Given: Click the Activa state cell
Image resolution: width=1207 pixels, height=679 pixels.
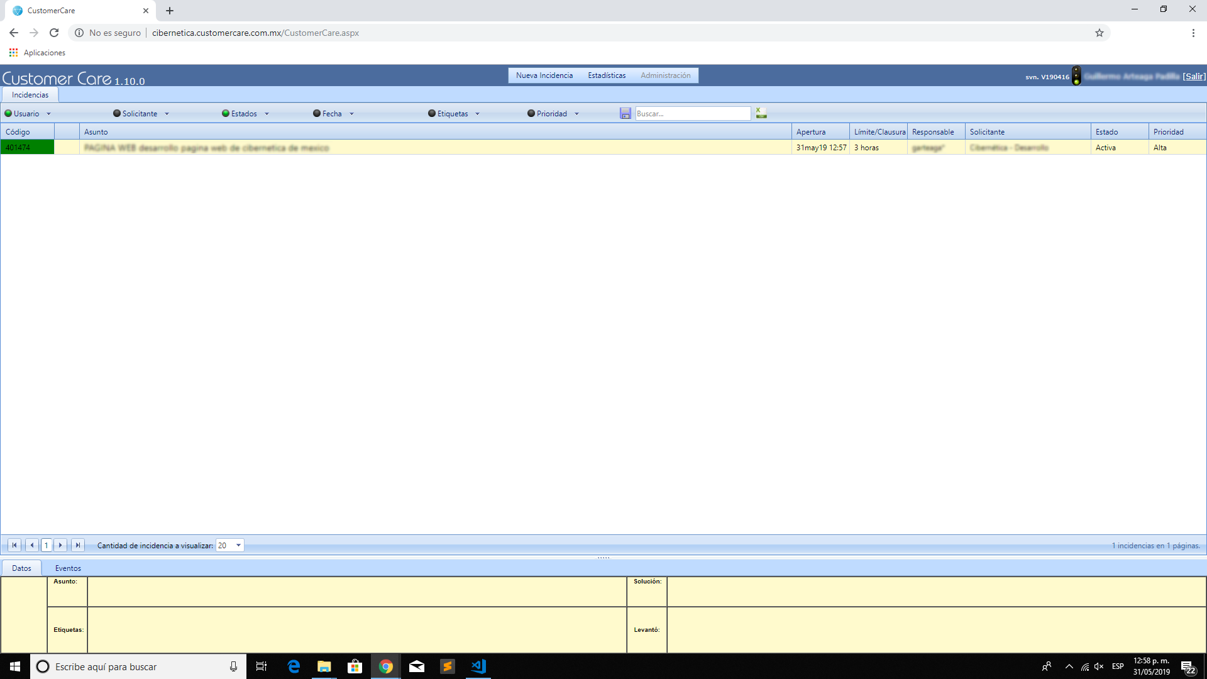Looking at the screenshot, I should 1120,148.
